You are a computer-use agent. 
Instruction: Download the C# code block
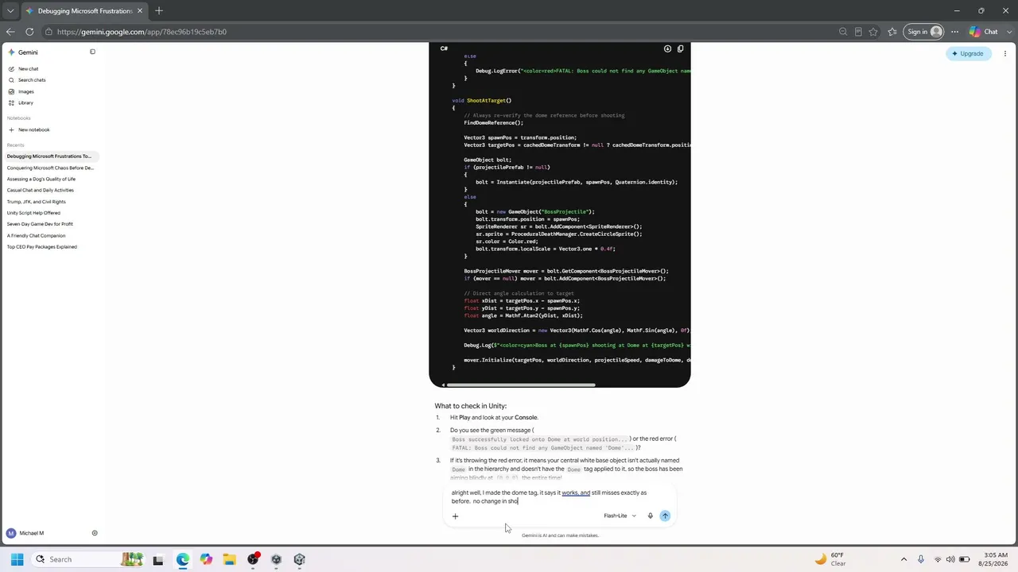click(x=667, y=48)
